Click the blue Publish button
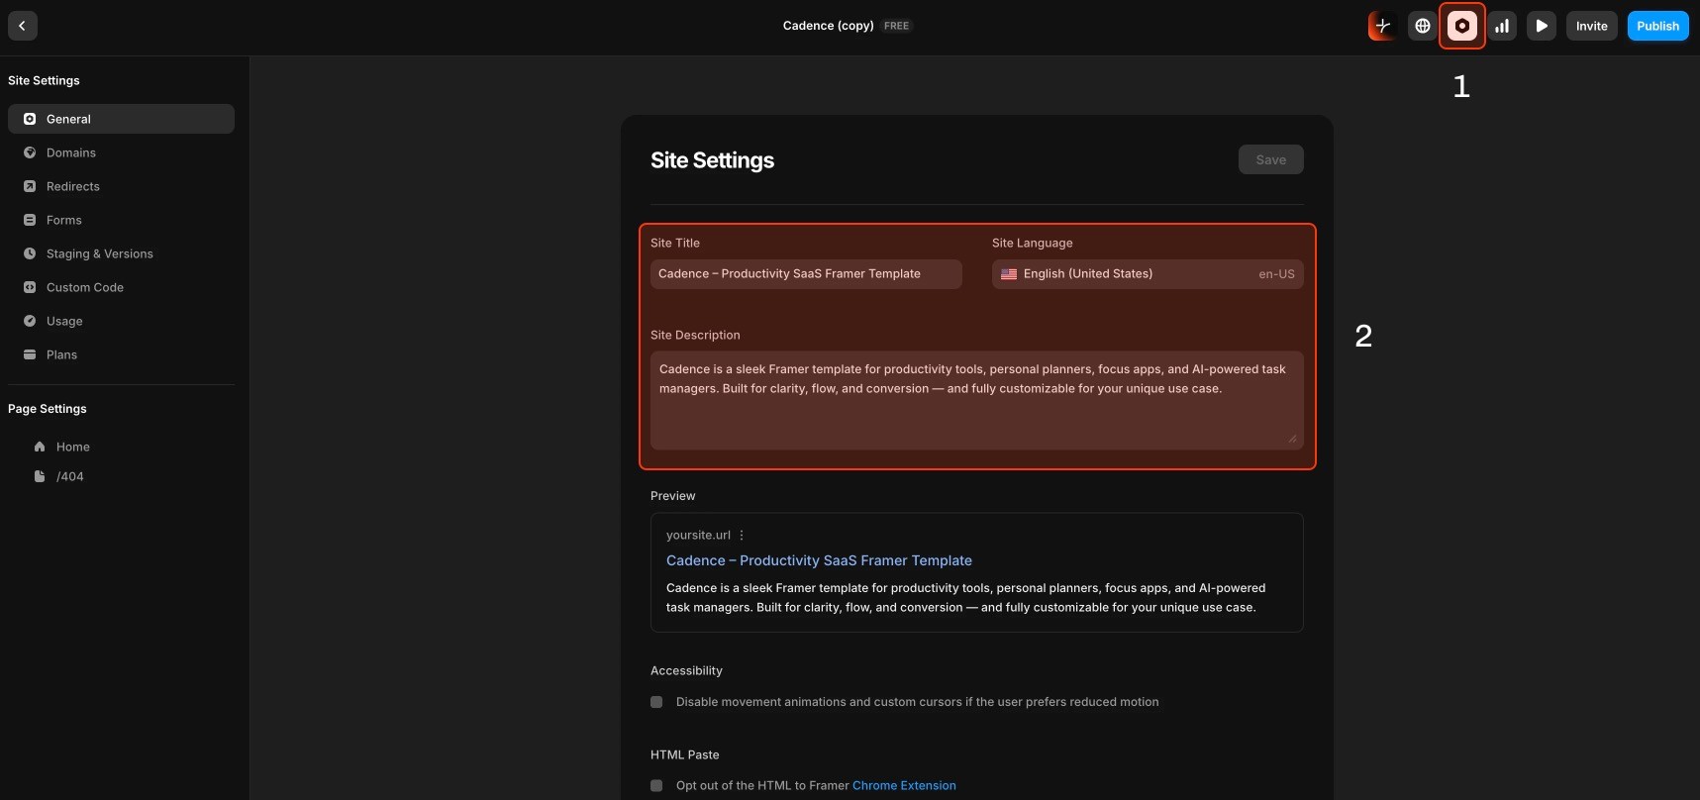This screenshot has width=1700, height=800. (1658, 26)
